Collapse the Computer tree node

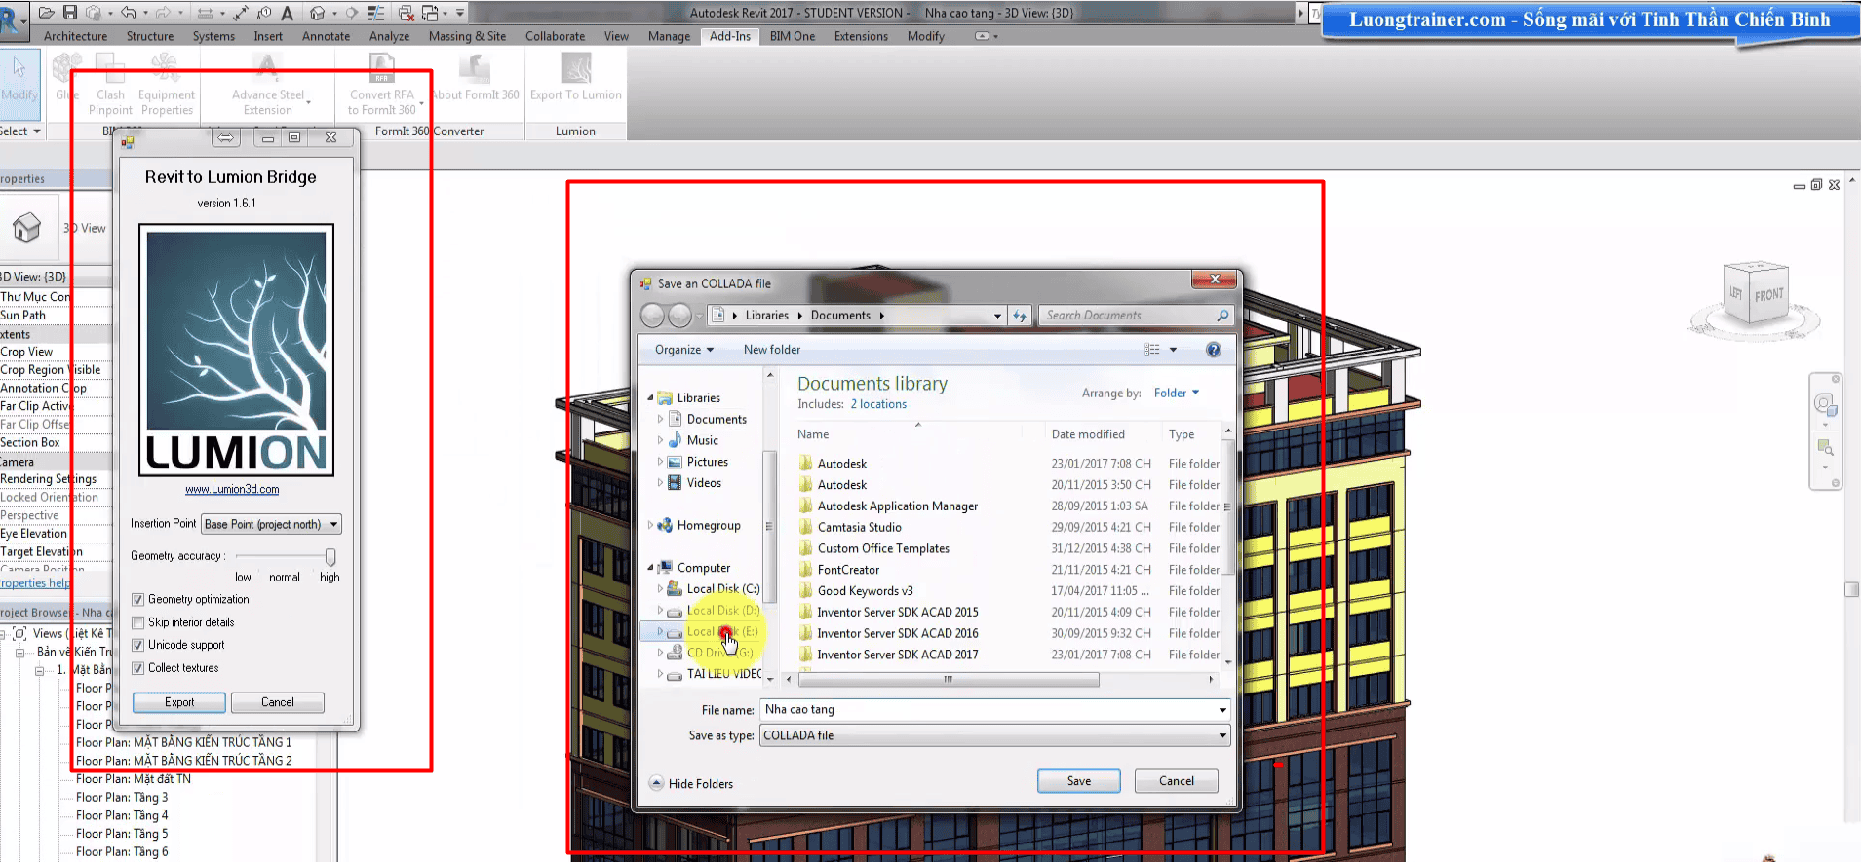[650, 567]
